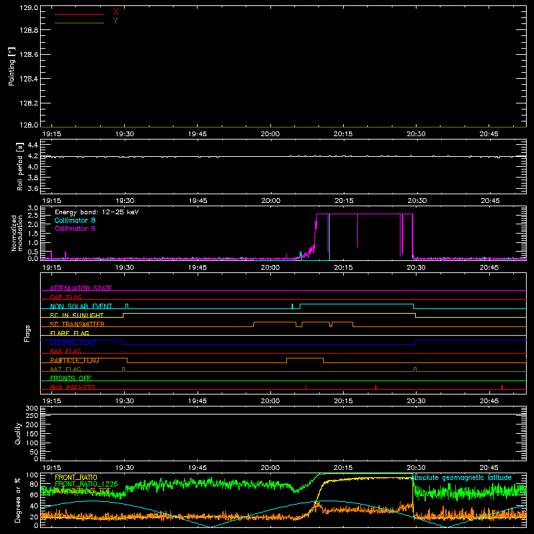Viewport: 534px width, 534px height.
Task: Click the 150 tick value on Quality axis
Action: [32, 434]
